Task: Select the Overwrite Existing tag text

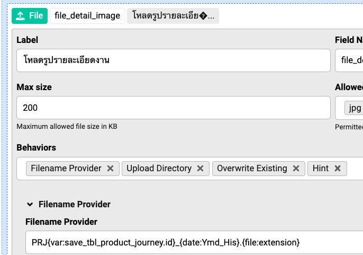Action: pyautogui.click(x=252, y=169)
